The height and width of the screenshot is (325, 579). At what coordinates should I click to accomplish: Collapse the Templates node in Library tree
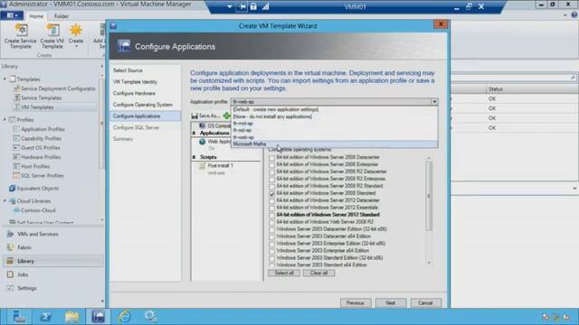5,79
